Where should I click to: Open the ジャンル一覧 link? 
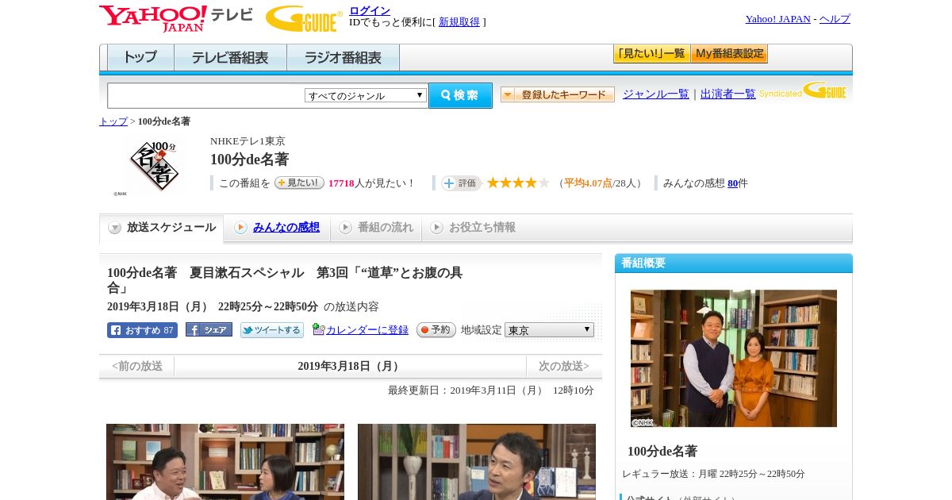click(x=656, y=94)
